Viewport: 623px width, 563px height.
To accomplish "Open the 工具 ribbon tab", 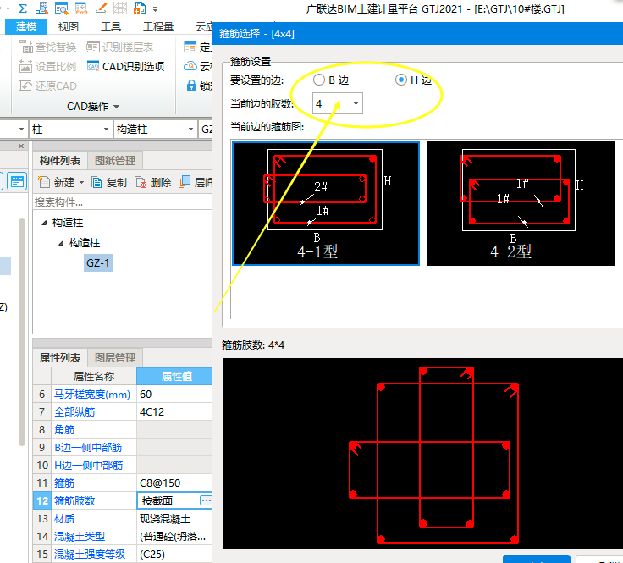I will 110,26.
